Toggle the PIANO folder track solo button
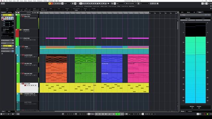The height and width of the screenshot is (119, 212). click(23, 47)
